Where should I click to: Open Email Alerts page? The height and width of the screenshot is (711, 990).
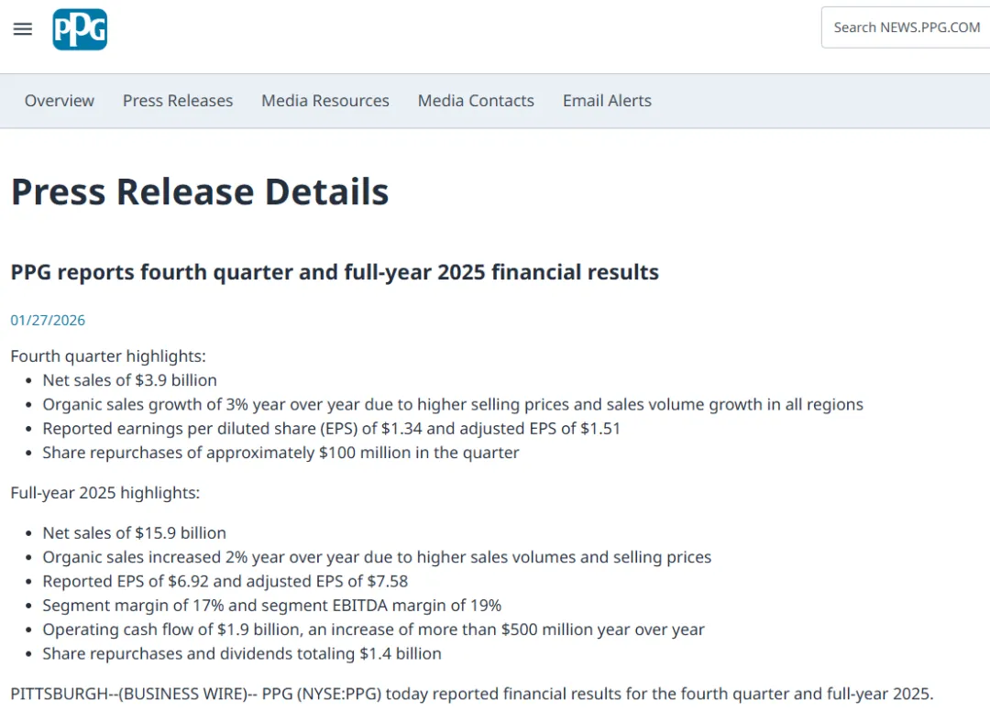(x=607, y=101)
